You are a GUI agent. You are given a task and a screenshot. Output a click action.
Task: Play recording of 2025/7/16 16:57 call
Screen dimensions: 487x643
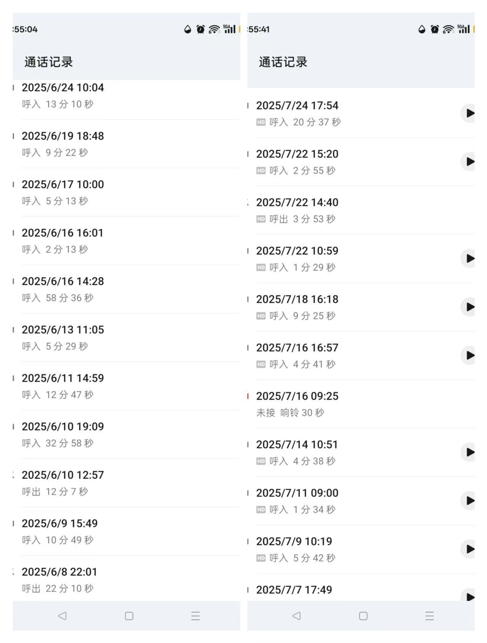(469, 355)
